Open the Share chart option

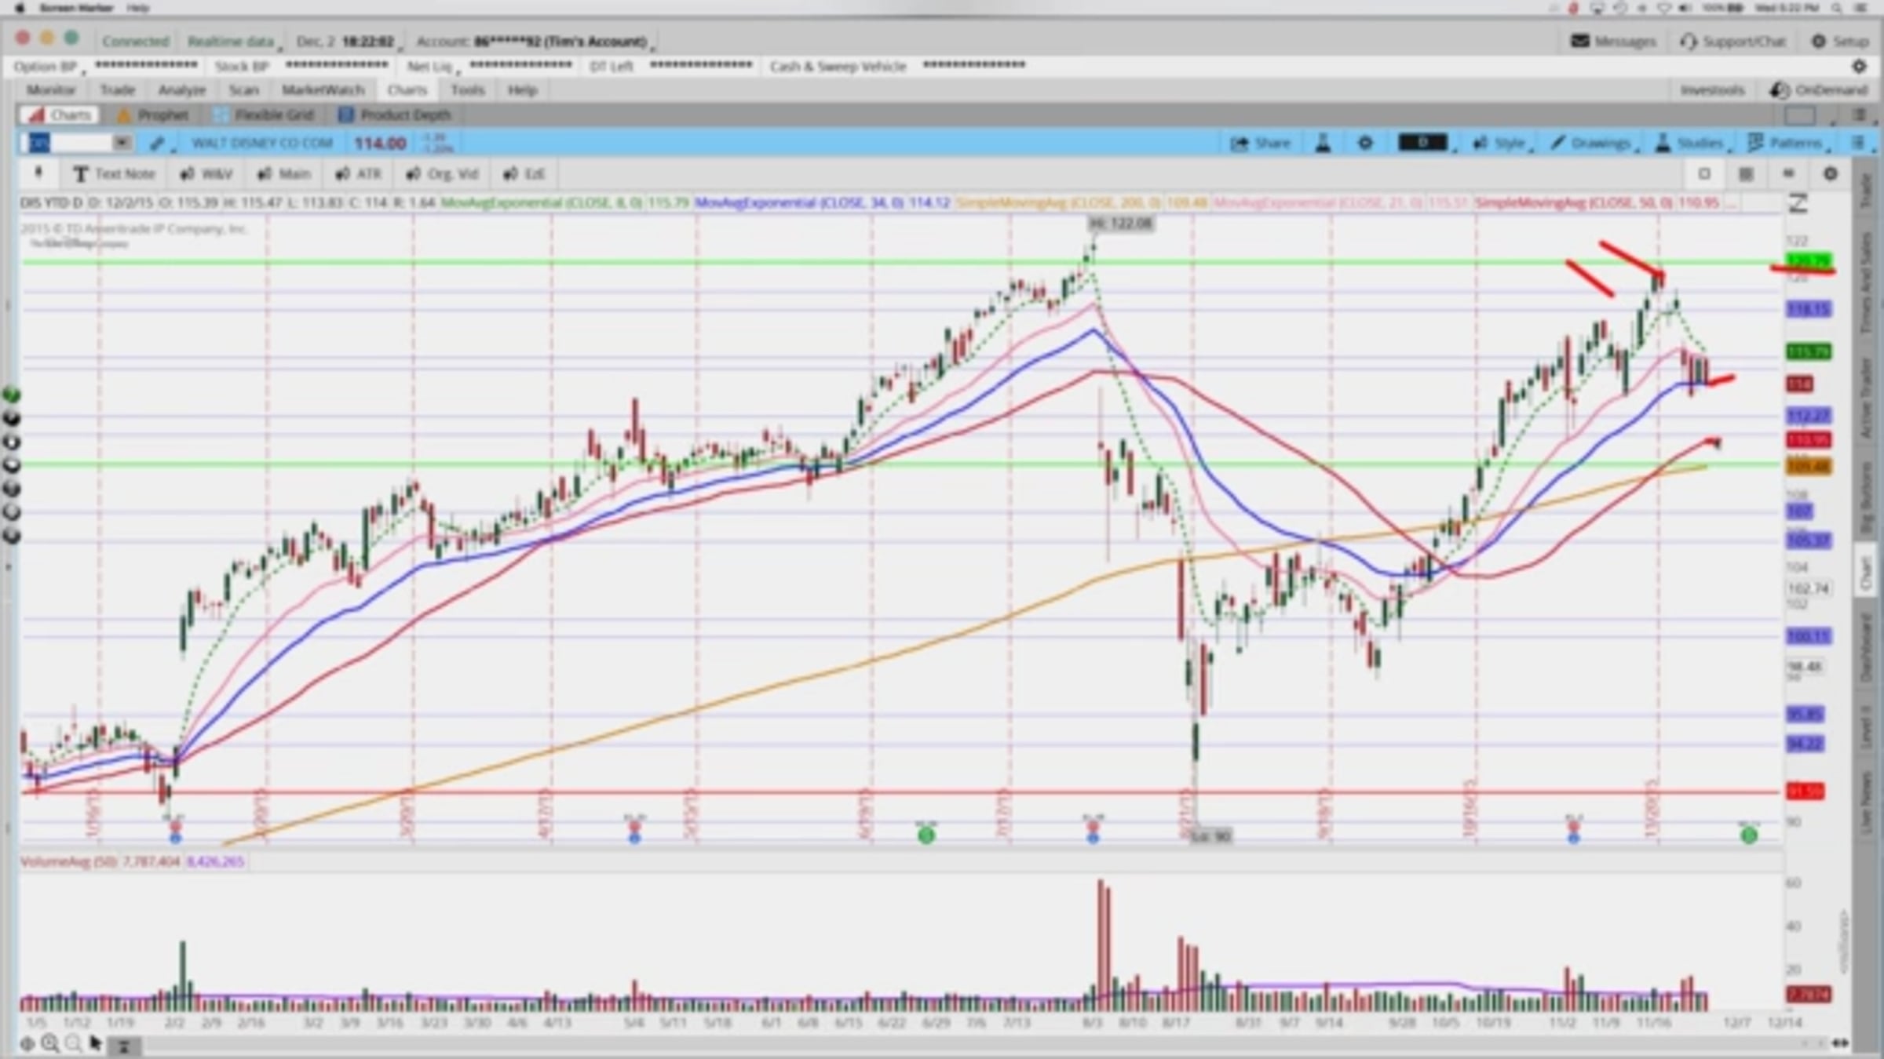click(1261, 143)
